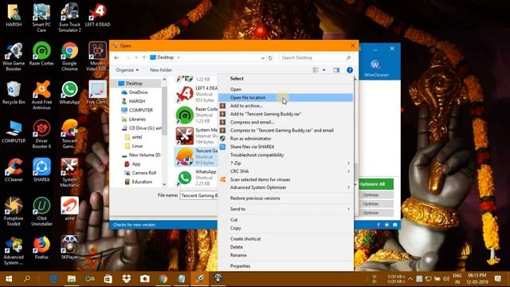This screenshot has height=287, width=510.
Task: Choose Restore previous versions
Action: click(x=285, y=199)
